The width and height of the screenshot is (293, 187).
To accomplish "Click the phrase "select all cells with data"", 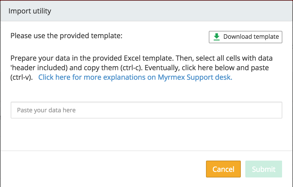I will [234, 58].
